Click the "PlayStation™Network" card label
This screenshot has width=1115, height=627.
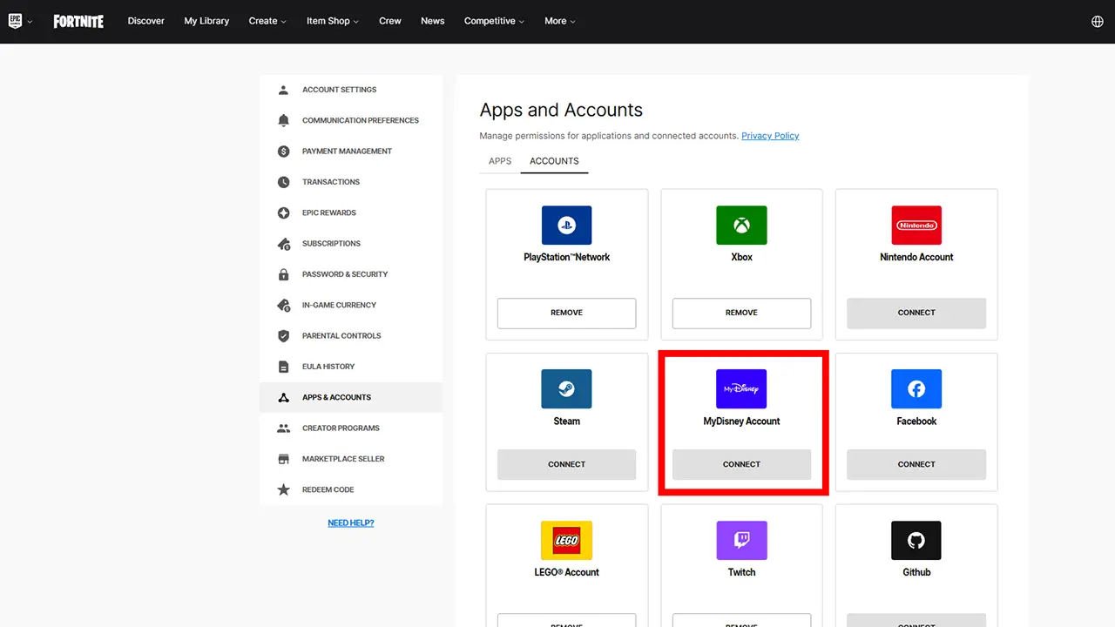[x=566, y=257]
